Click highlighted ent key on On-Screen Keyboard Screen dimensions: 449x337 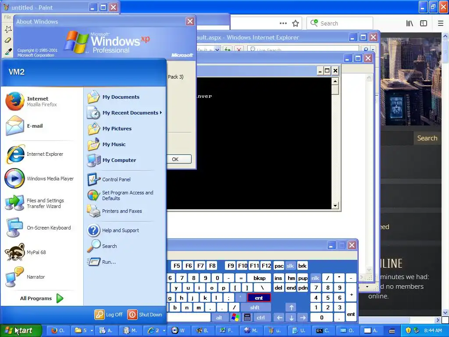click(x=259, y=298)
